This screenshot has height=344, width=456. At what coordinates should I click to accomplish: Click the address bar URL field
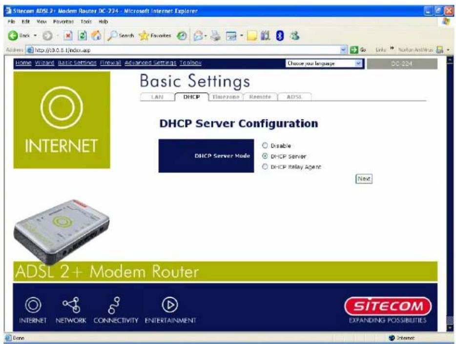(187, 50)
